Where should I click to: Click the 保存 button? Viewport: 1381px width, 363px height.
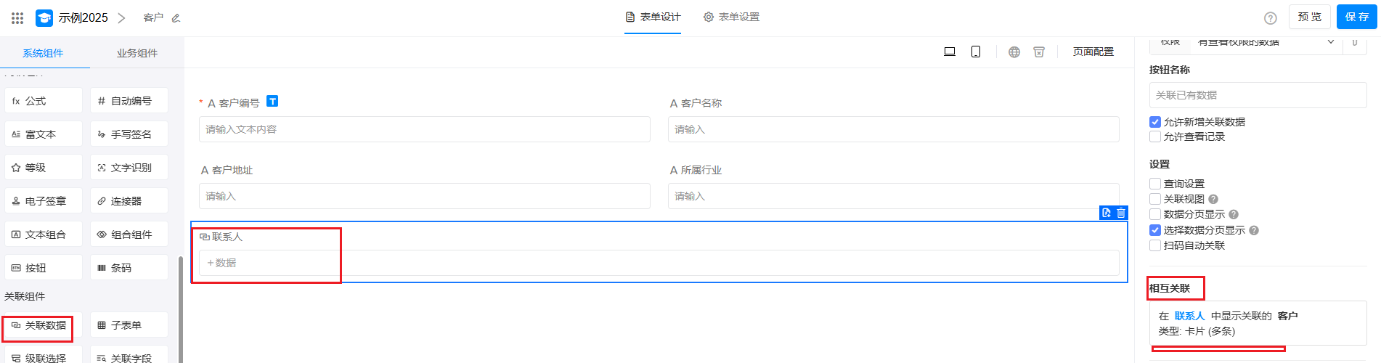coord(1356,17)
